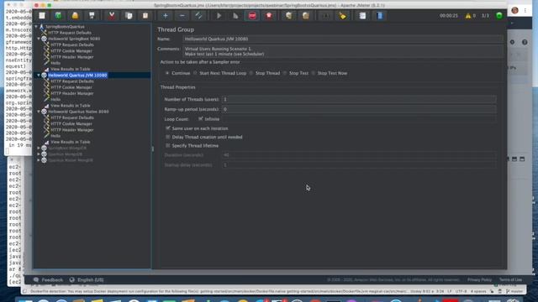Select the Stop Test Now radio option
This screenshot has width=538, height=302.
(314, 73)
